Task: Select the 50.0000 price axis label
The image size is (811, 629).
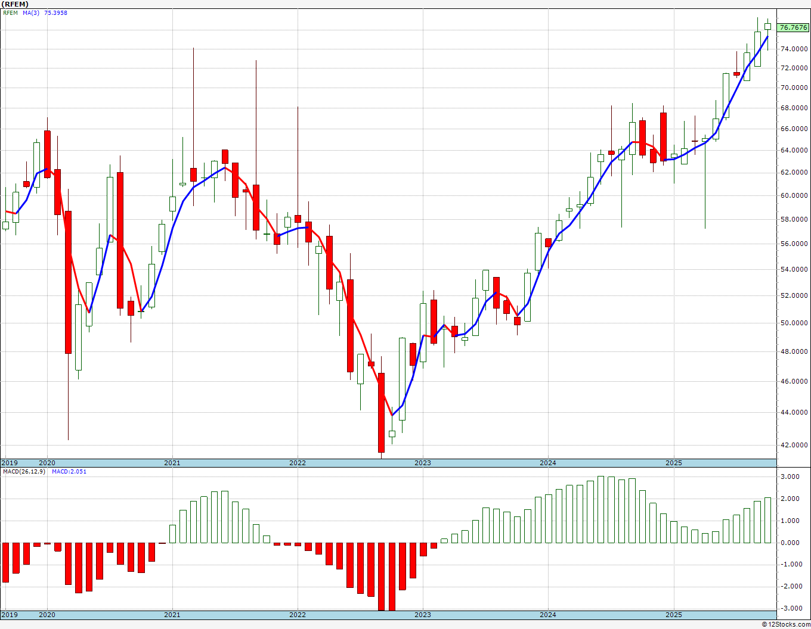Action: [794, 323]
